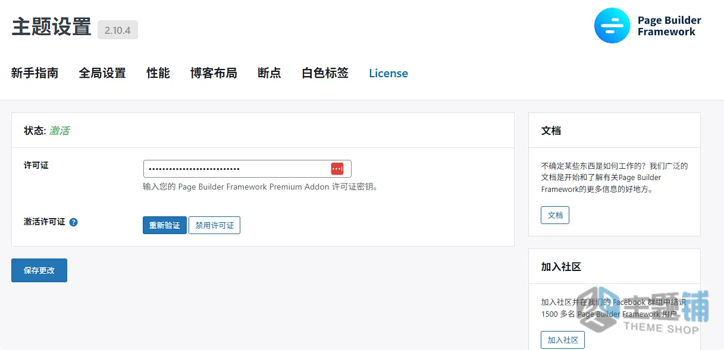Focus the 许可证 key input field

click(247, 169)
